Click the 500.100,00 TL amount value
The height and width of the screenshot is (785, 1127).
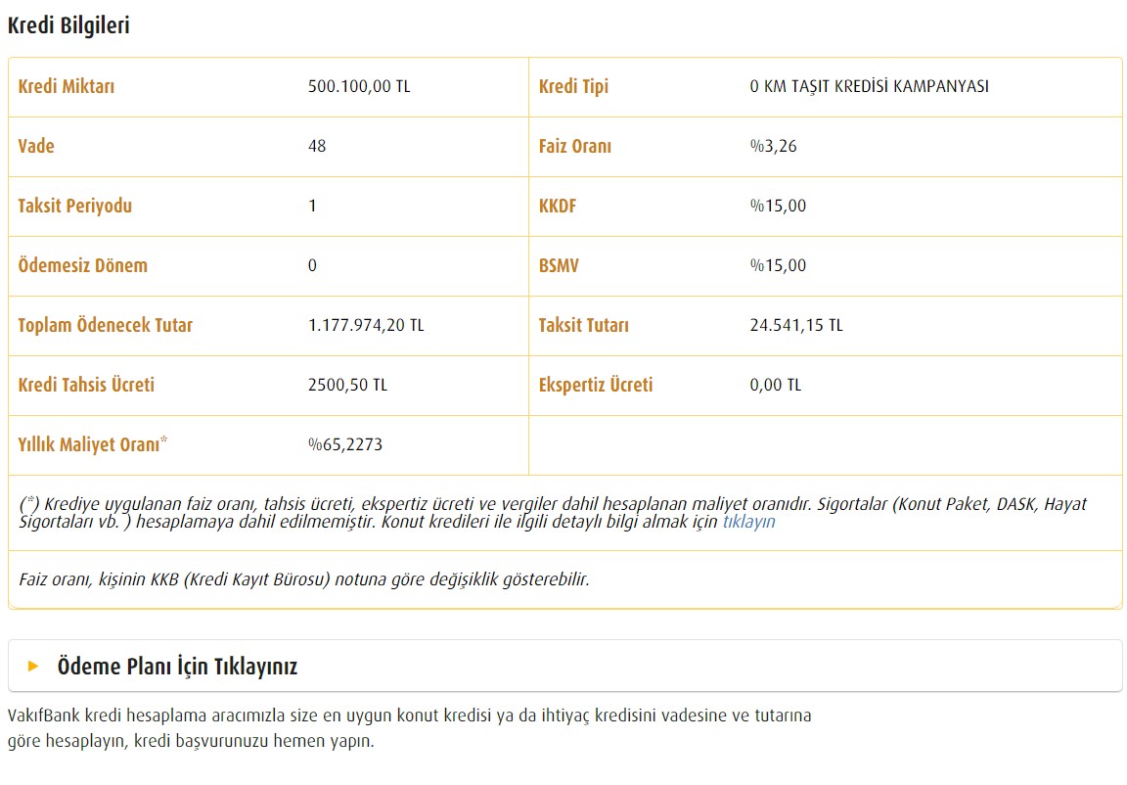[359, 86]
